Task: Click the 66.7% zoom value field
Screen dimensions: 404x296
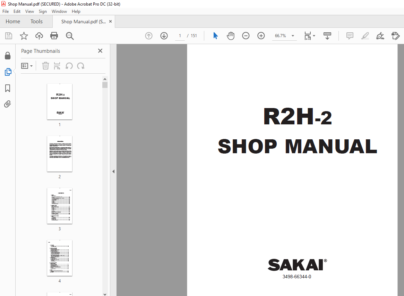Action: coord(280,36)
